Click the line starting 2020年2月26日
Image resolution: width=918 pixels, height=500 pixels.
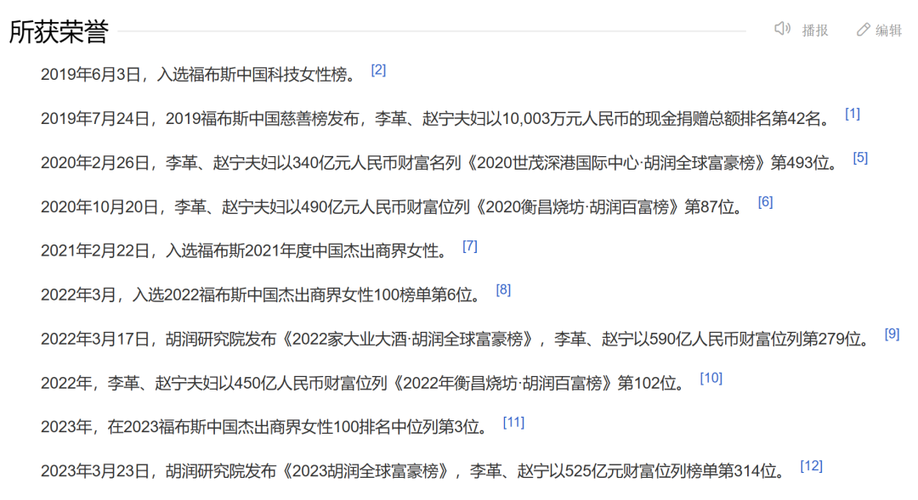pos(439,163)
